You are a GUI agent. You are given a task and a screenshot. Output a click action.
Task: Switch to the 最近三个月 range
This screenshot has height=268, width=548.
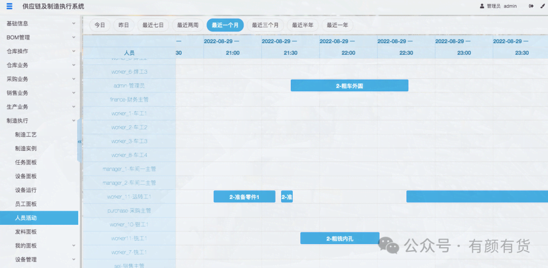pos(265,25)
